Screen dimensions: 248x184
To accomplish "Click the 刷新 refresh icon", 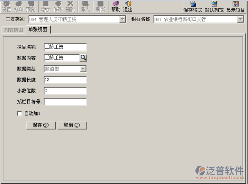I will tap(101, 7).
